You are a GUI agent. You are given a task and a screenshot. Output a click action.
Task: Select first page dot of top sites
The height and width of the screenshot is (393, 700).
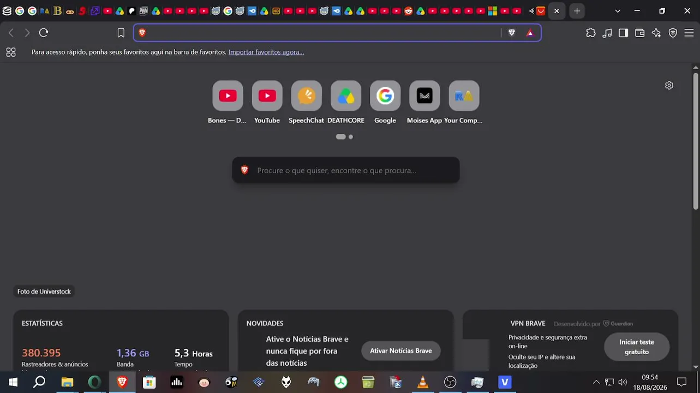click(x=341, y=137)
